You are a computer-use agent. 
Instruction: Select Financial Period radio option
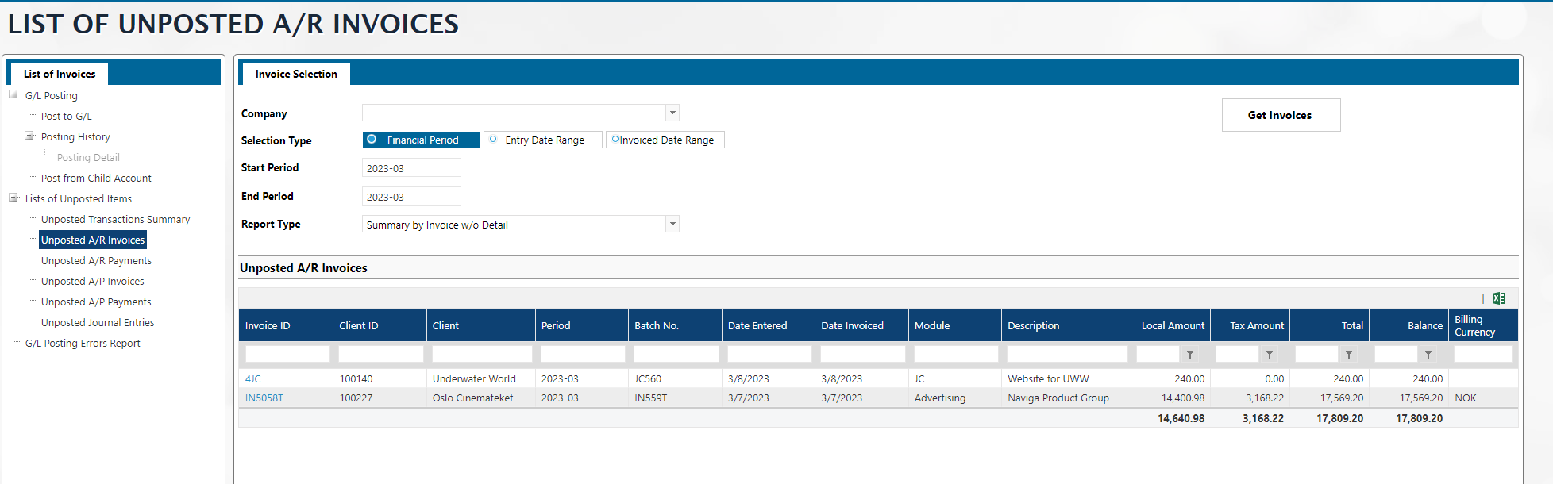point(372,140)
